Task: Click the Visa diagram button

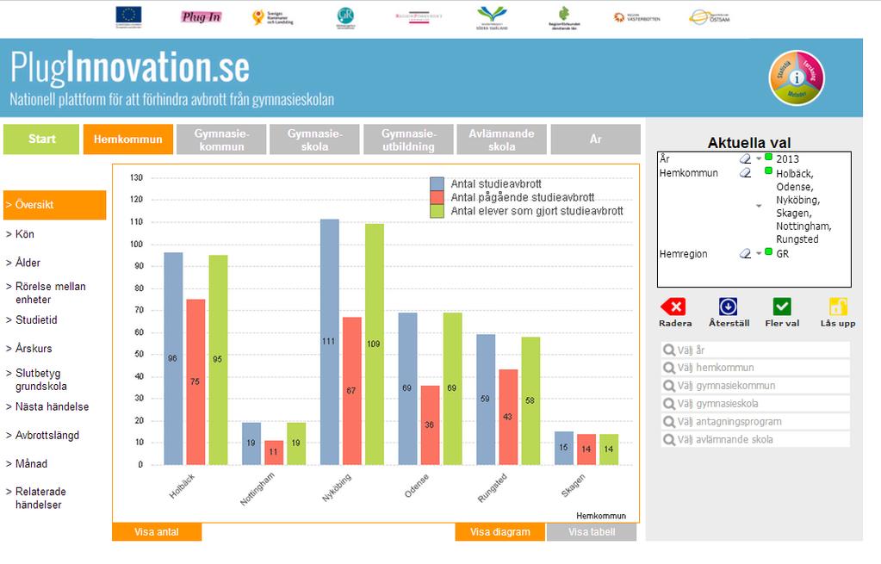Action: (500, 532)
